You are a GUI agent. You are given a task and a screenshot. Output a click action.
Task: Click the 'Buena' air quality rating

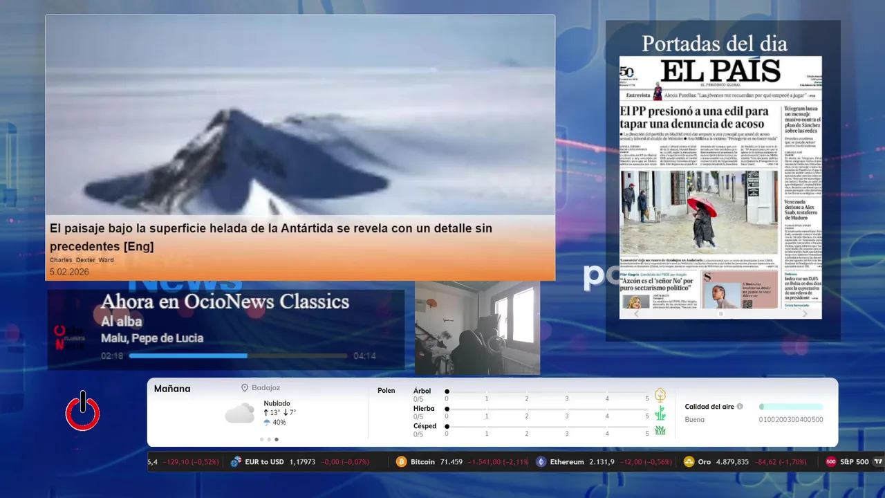pyautogui.click(x=695, y=419)
